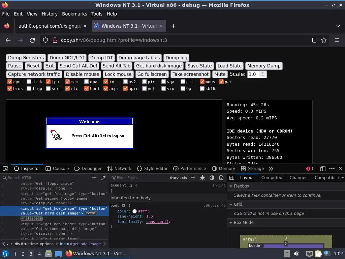The image size is (345, 259).
Task: Open the Bookmarks menu
Action: [x=74, y=14]
